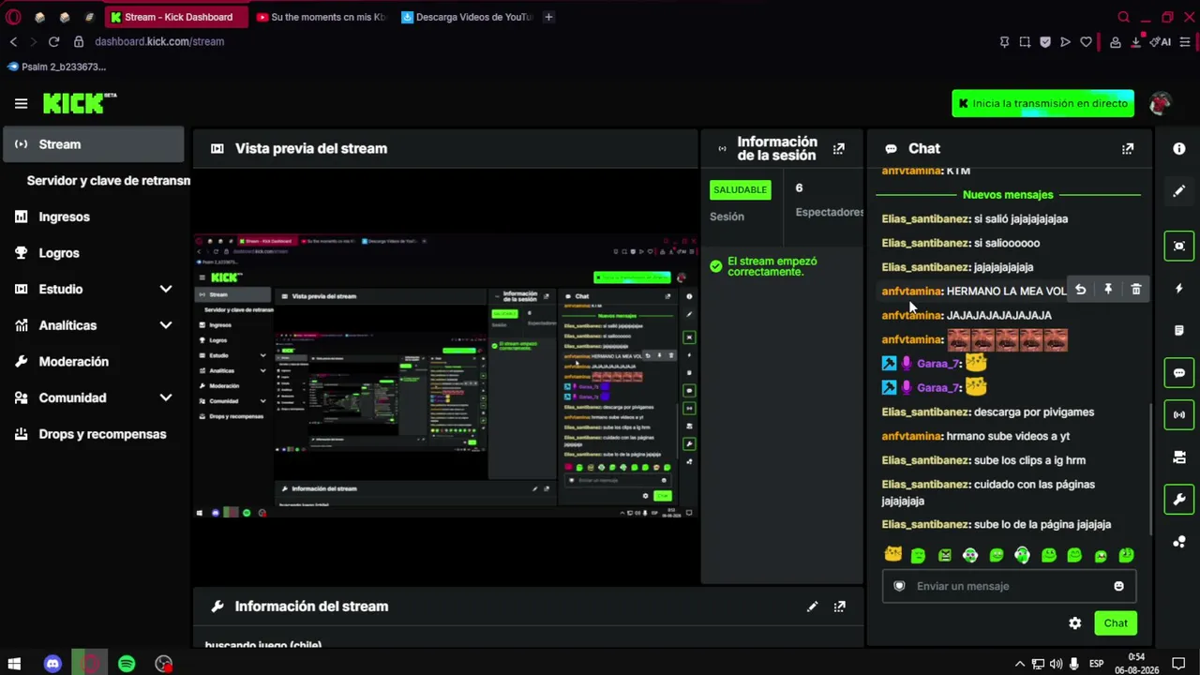The width and height of the screenshot is (1200, 675).
Task: Click the camera/video icon in right sidebar
Action: (x=1179, y=457)
